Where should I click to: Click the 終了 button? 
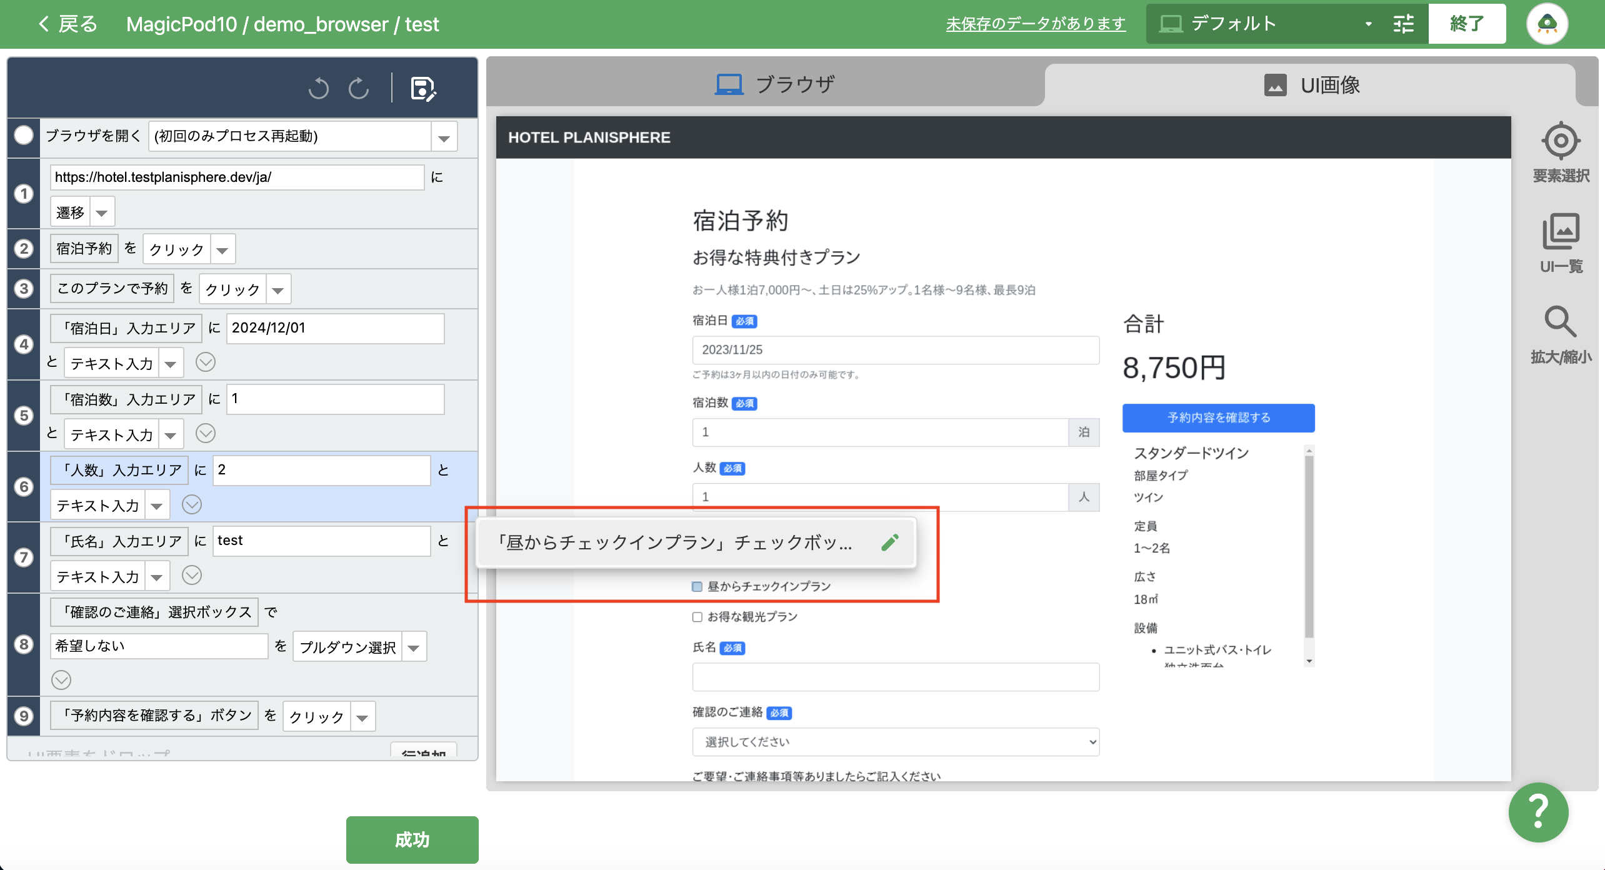click(1467, 24)
